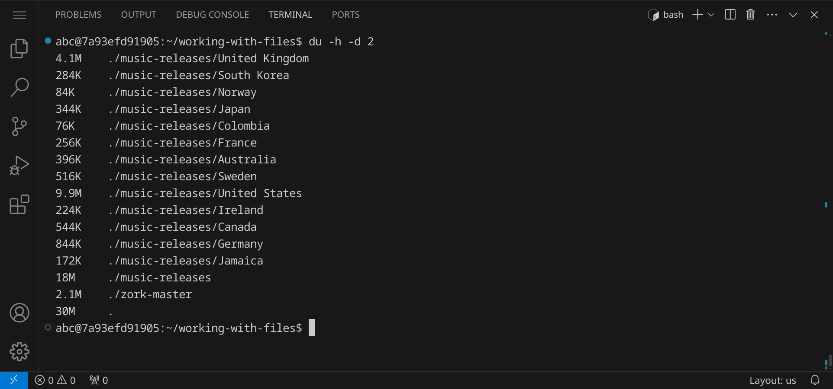This screenshot has width=833, height=389.
Task: Click the new terminal plus button
Action: (697, 15)
